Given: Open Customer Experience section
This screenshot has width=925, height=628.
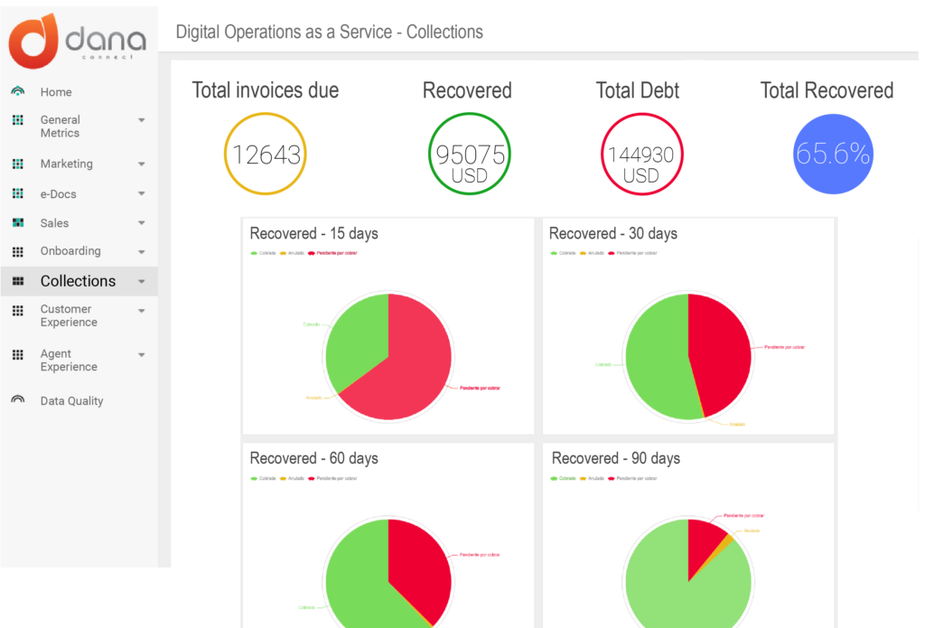Looking at the screenshot, I should (x=69, y=315).
